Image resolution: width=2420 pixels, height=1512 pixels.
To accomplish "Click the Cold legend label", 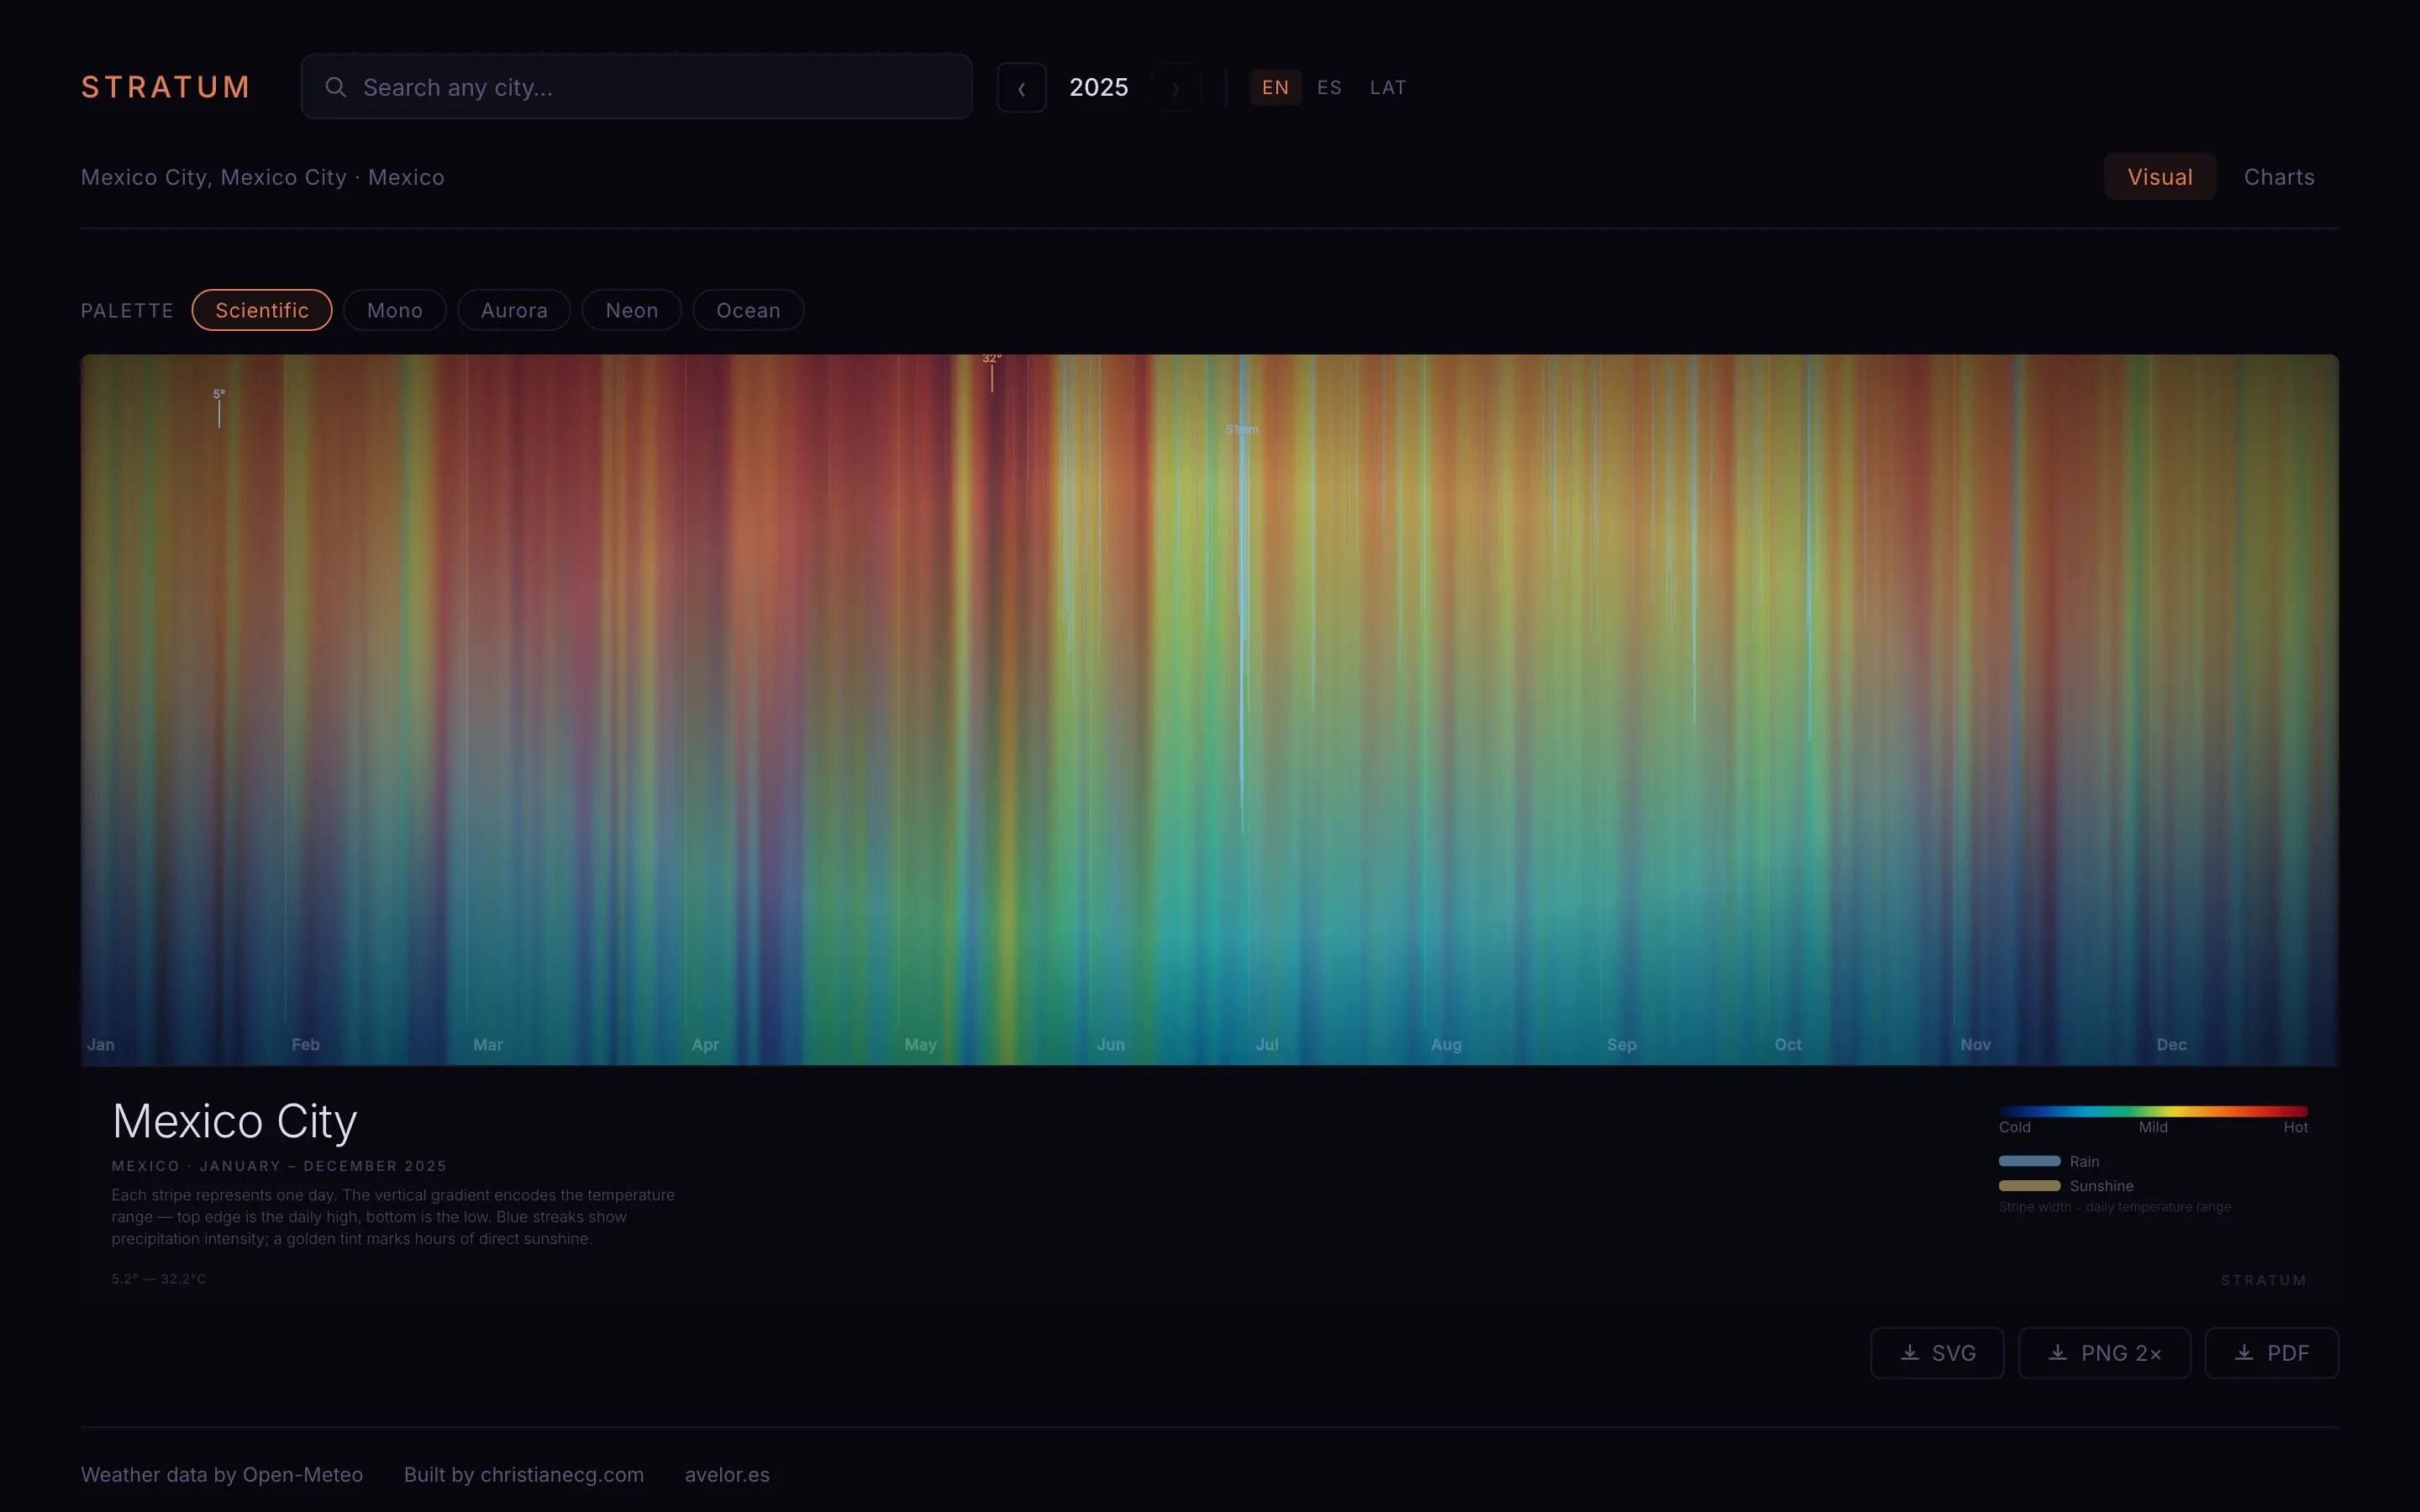I will 2015,1127.
